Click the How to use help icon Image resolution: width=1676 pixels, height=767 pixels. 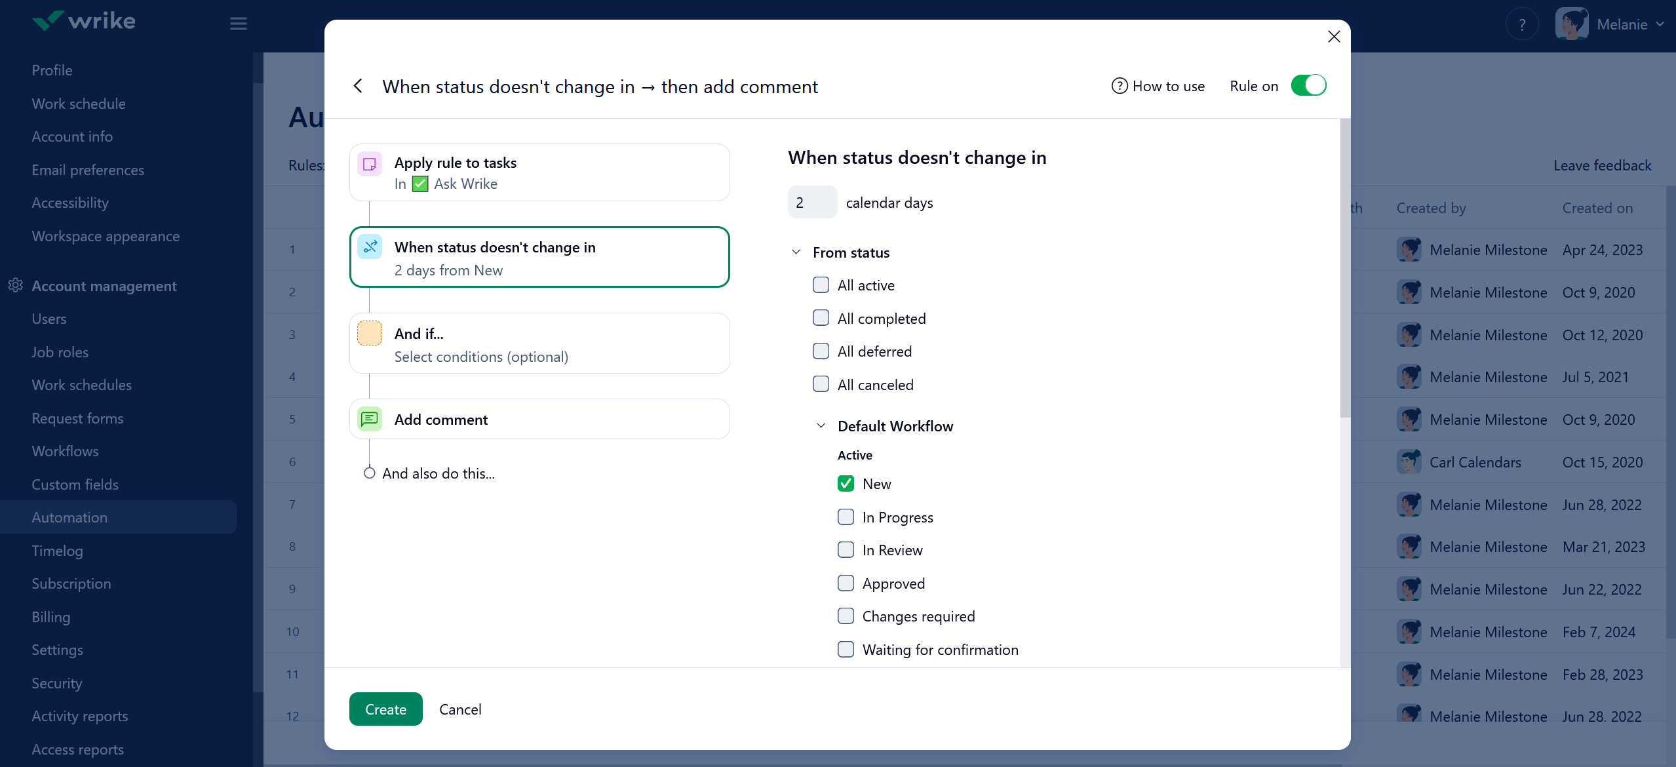point(1120,86)
